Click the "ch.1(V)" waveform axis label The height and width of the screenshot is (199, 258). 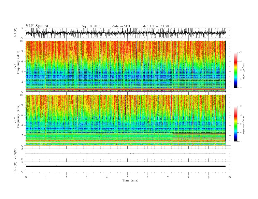point(16,33)
